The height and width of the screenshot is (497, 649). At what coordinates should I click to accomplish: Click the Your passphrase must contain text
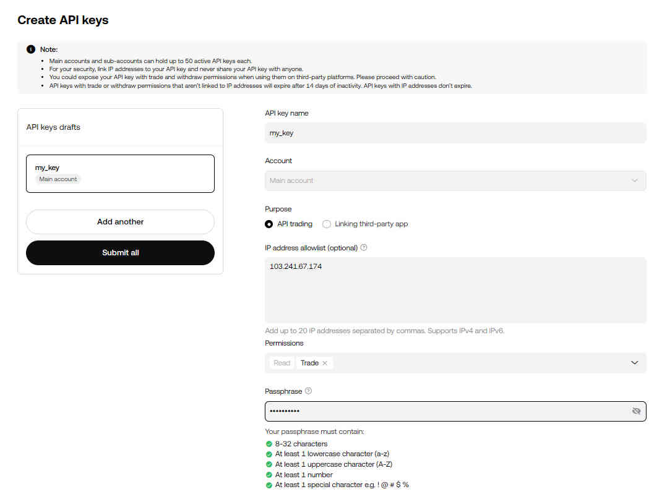click(x=314, y=431)
